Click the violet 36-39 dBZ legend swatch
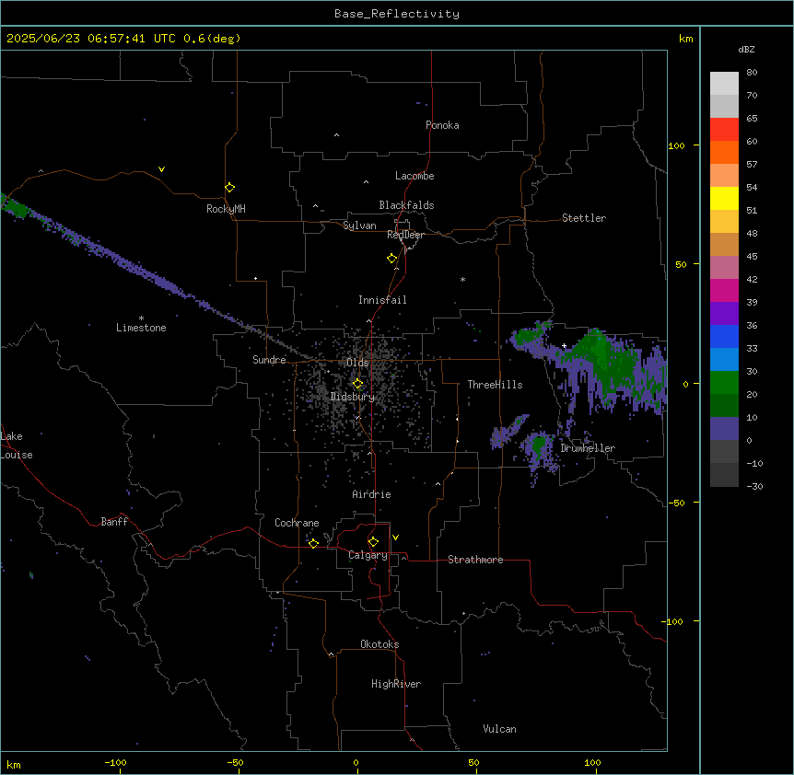Viewport: 794px width, 775px height. point(724,314)
